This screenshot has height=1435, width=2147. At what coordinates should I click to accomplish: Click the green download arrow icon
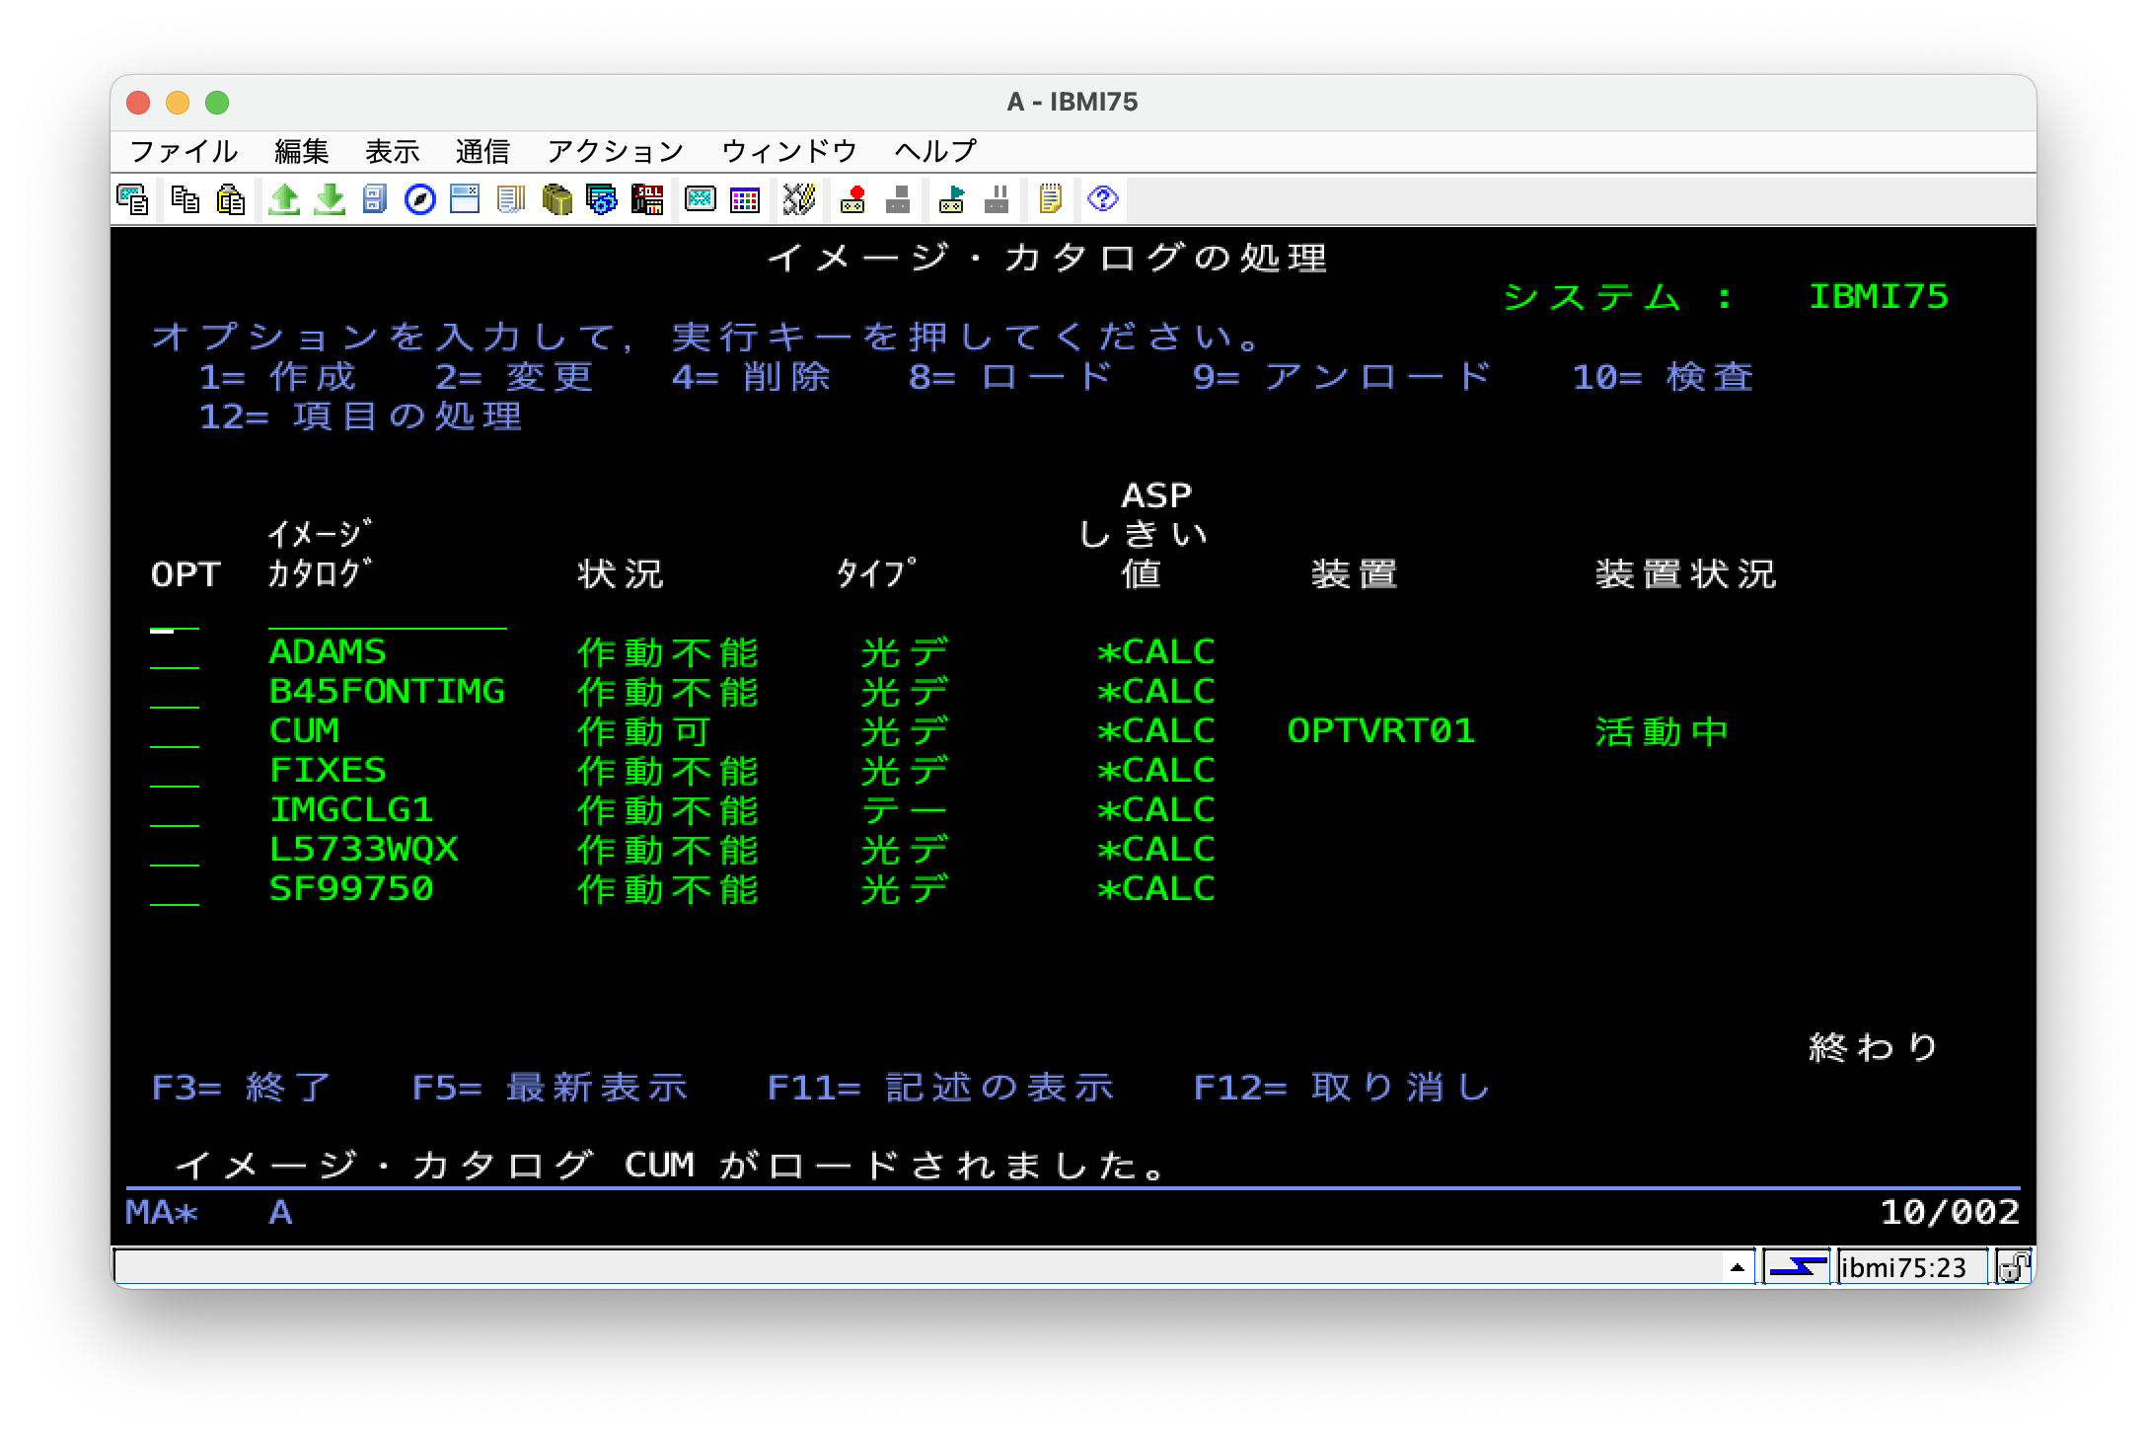(330, 199)
